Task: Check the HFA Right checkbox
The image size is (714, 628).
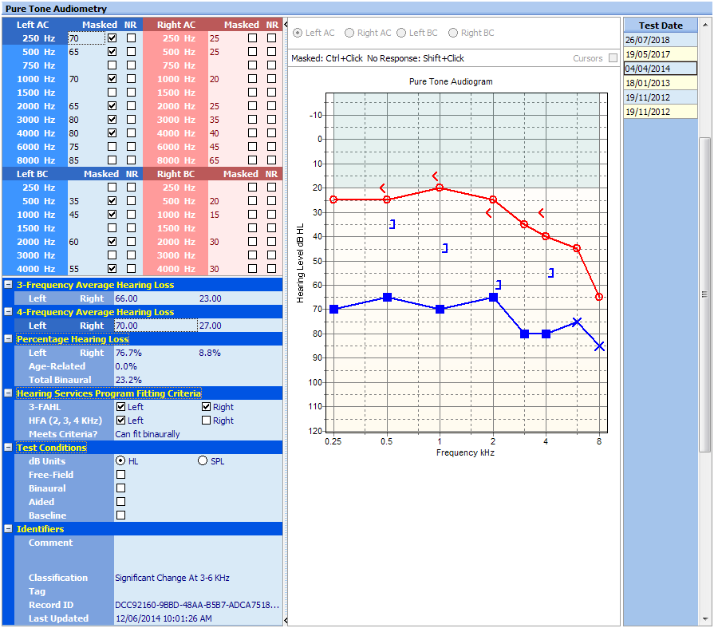Action: pyautogui.click(x=207, y=421)
